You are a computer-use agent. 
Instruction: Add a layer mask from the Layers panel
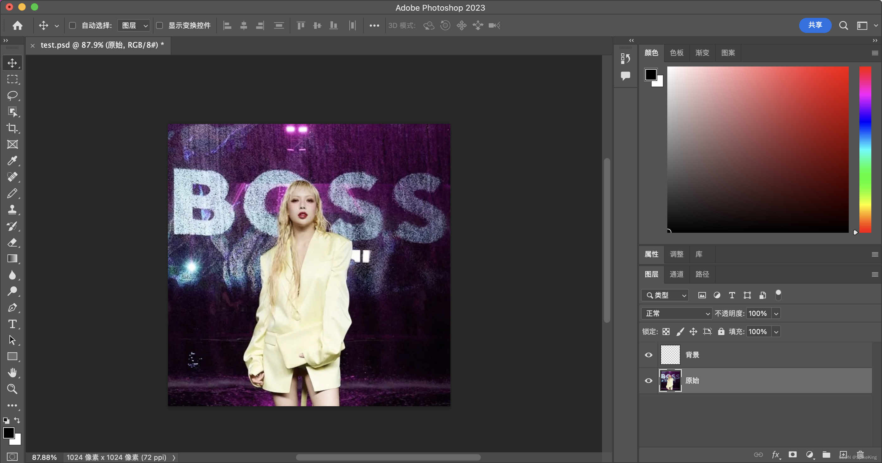792,455
